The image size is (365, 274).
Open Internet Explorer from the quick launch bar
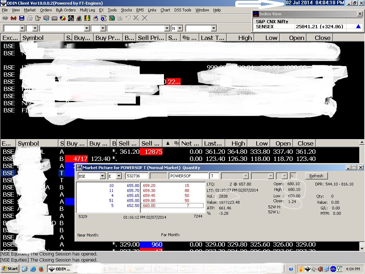(33, 269)
